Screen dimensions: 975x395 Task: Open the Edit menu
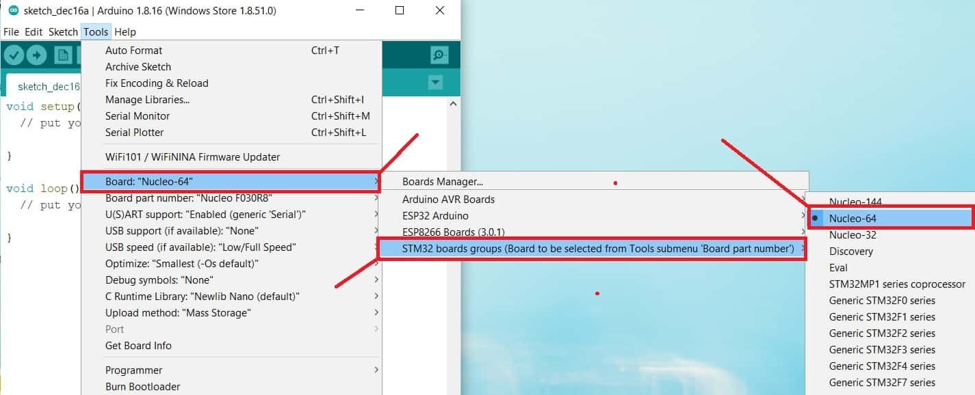pyautogui.click(x=34, y=31)
